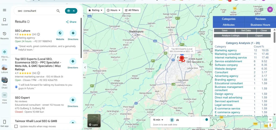Open the Saved places icon

(5, 20)
